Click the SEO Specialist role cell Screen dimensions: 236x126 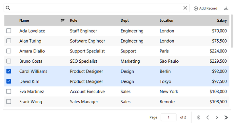[x=84, y=61]
